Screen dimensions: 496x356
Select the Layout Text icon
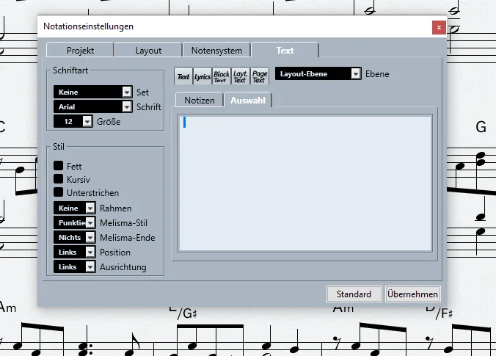coord(241,76)
